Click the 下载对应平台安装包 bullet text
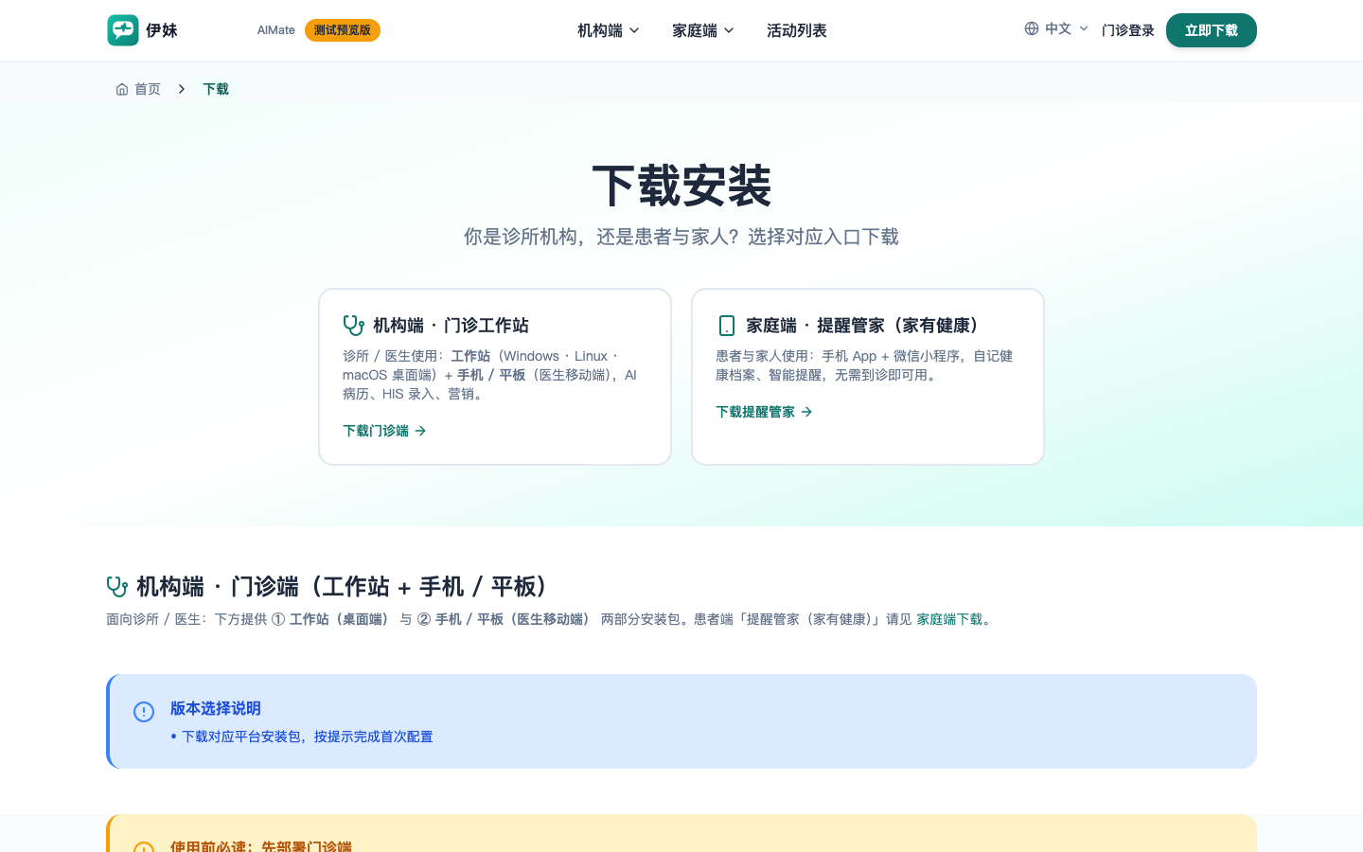This screenshot has width=1363, height=852. (x=307, y=737)
